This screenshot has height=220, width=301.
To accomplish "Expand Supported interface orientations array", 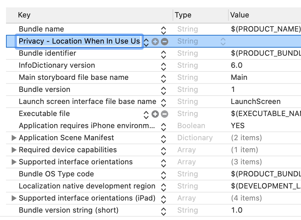I will click(14, 162).
